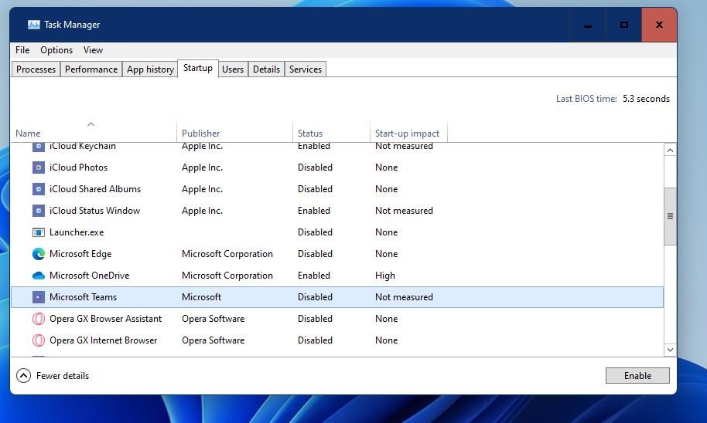Click the vertical scrollbar thumb
The width and height of the screenshot is (707, 423).
point(670,216)
